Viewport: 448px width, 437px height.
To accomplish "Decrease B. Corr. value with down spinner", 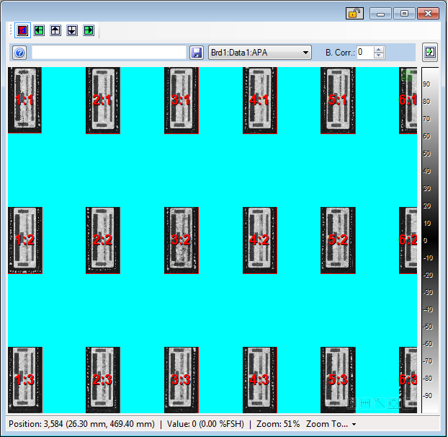I will (380, 56).
